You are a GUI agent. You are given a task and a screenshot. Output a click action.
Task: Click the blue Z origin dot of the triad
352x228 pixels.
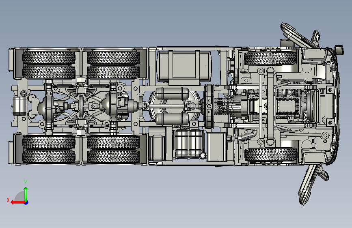26,202
